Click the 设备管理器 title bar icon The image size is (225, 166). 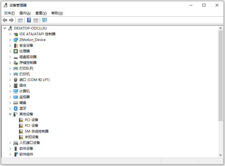click(x=6, y=5)
